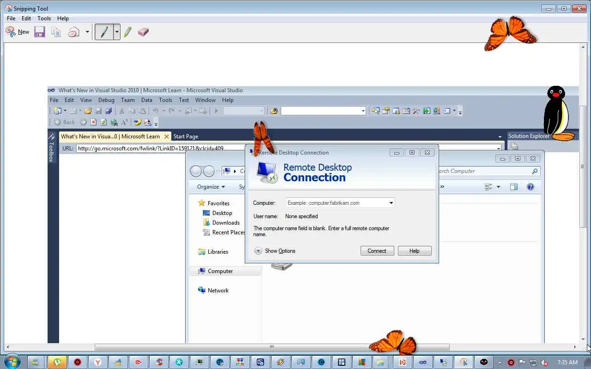Click the Cut scissors icon in Visual Studio

point(121,111)
